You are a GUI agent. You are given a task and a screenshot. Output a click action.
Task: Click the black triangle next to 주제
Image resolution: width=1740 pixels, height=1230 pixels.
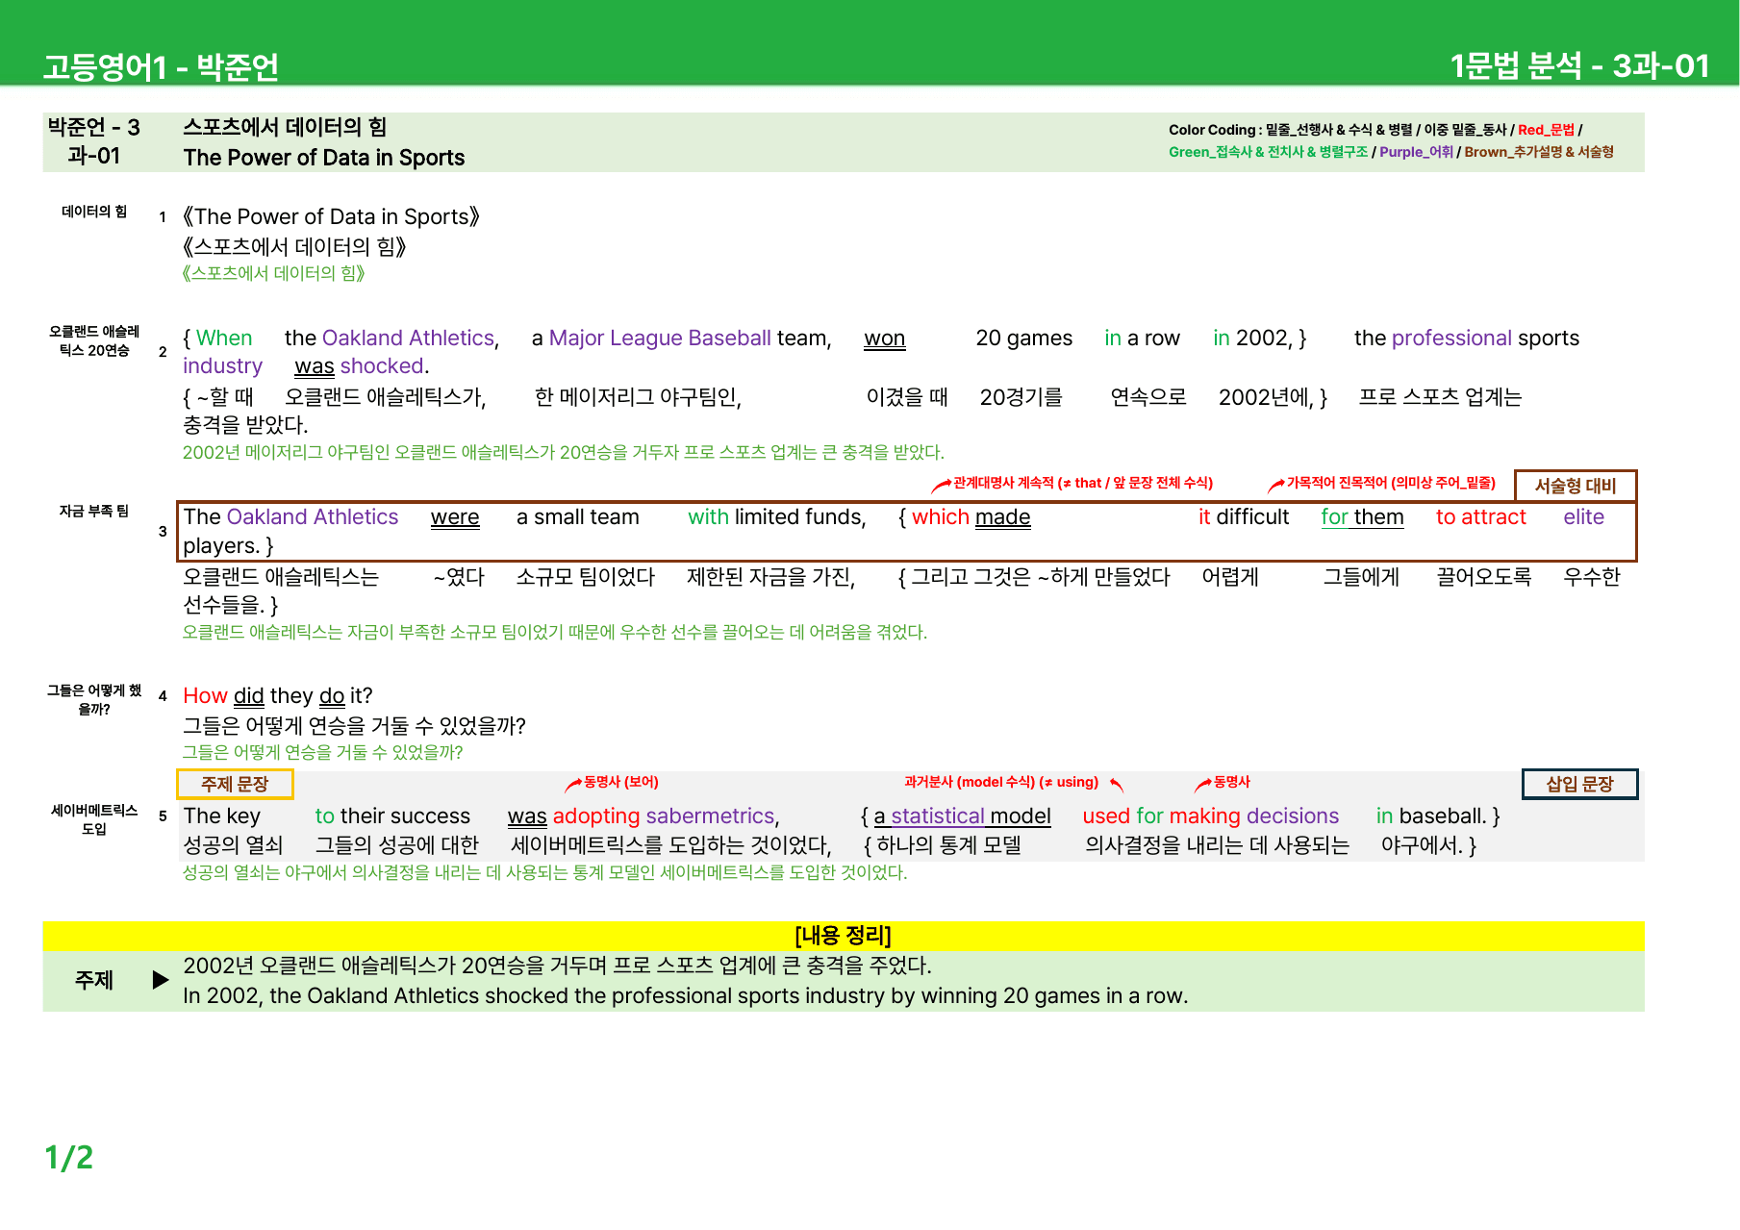tap(161, 980)
